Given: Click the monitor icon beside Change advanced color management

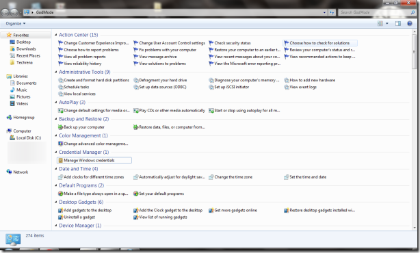Looking at the screenshot, I should pyautogui.click(x=61, y=144).
